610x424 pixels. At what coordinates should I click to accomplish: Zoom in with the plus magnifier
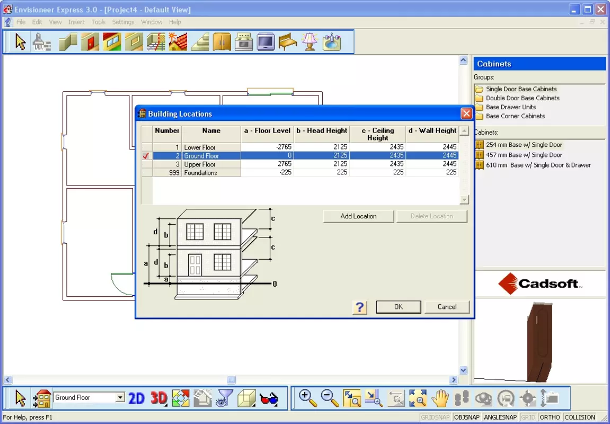point(308,399)
